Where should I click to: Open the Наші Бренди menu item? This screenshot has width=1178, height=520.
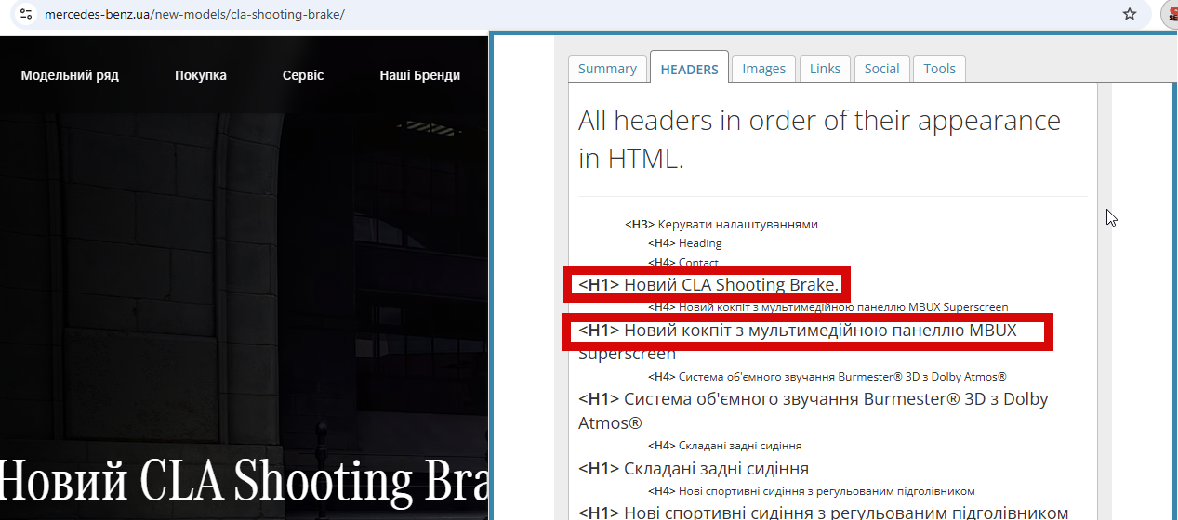coord(419,75)
